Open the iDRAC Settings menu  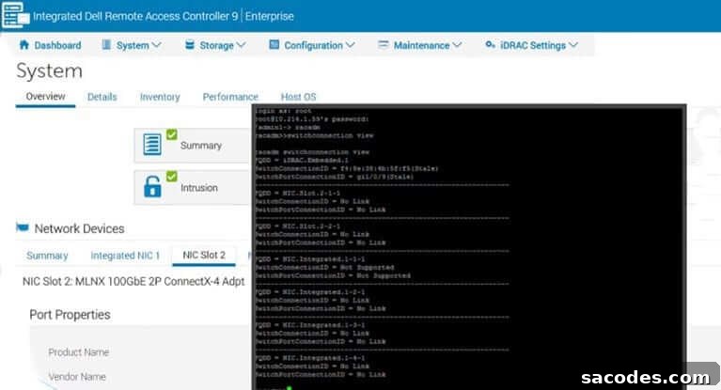531,45
